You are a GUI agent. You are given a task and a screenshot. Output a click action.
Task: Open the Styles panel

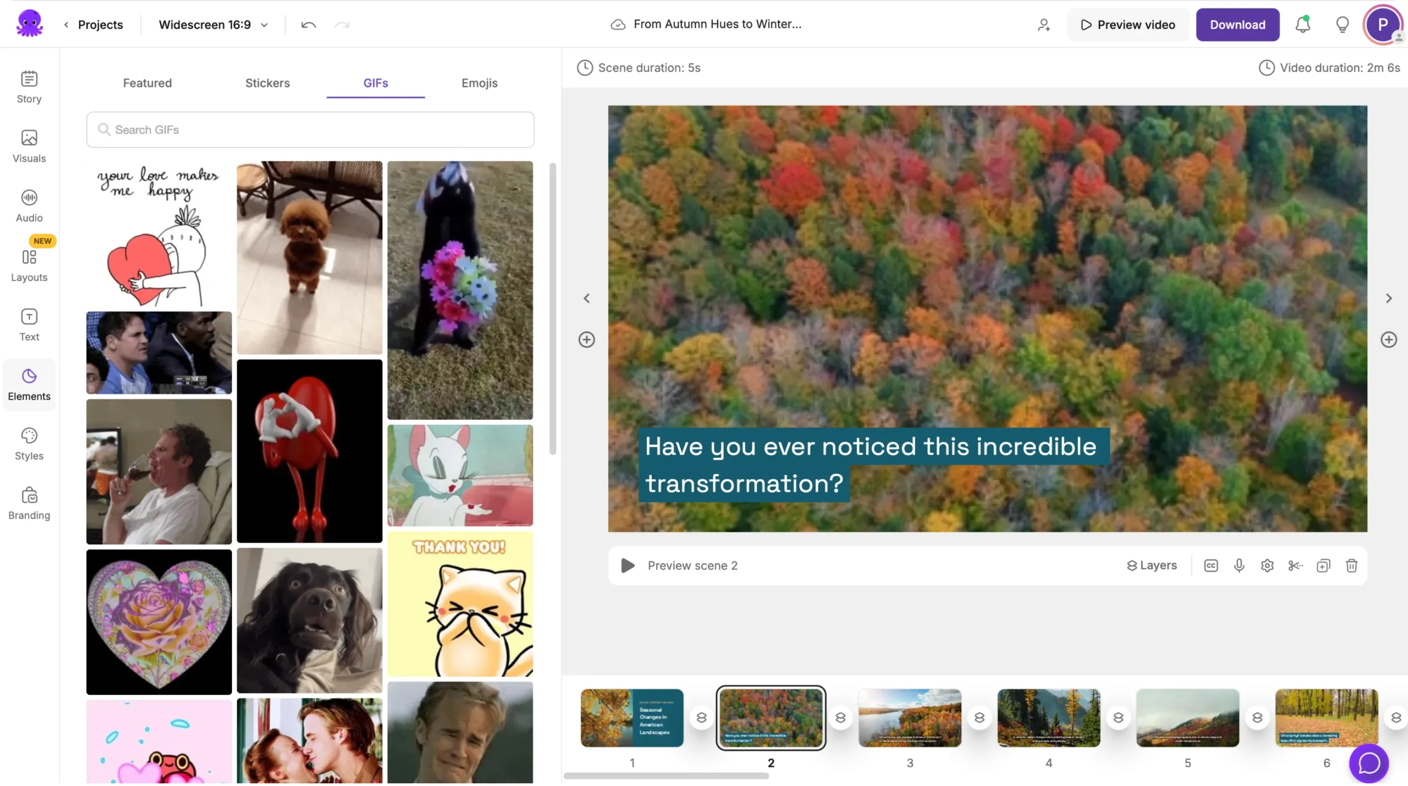click(29, 444)
